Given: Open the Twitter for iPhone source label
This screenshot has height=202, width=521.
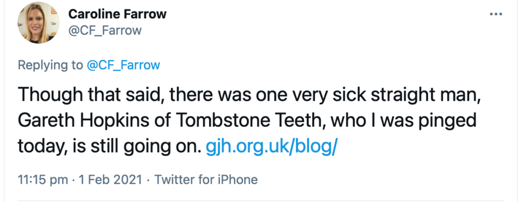Looking at the screenshot, I should coord(206,180).
